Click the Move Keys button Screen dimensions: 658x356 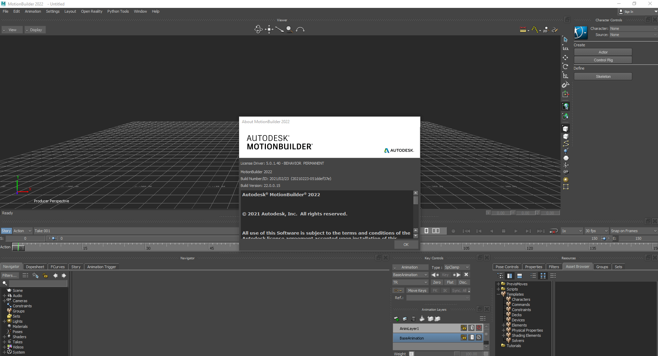click(x=417, y=290)
